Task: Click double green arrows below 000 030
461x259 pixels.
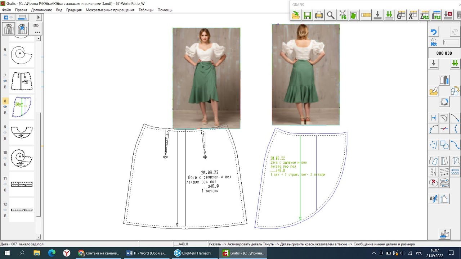Action: [455, 64]
